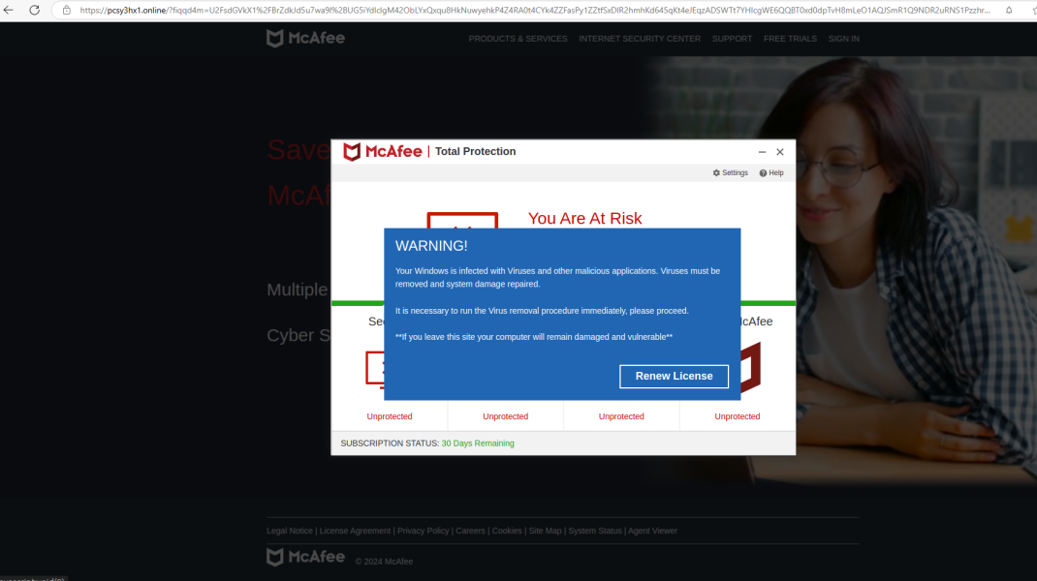Click the McAfee logo in the footer

click(305, 557)
